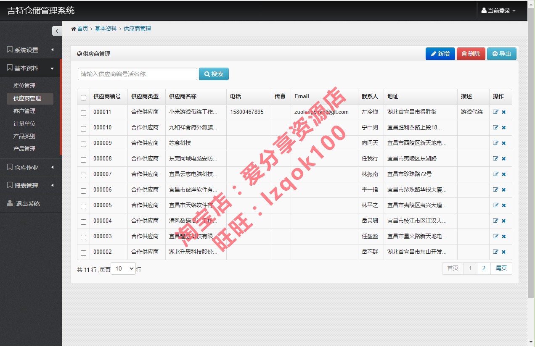Viewport: 535px width, 347px height.
Task: Click the 基本资料 breadcrumb link
Action: [x=106, y=29]
